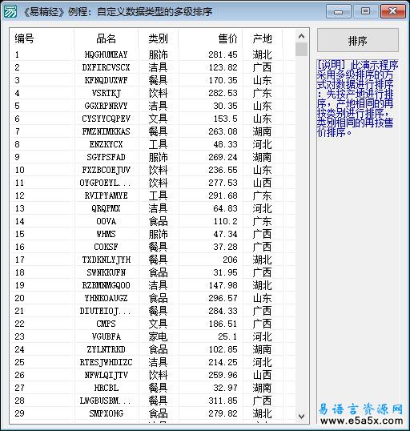Select row with product ENZKYCX
The width and height of the screenshot is (410, 431).
(153, 144)
